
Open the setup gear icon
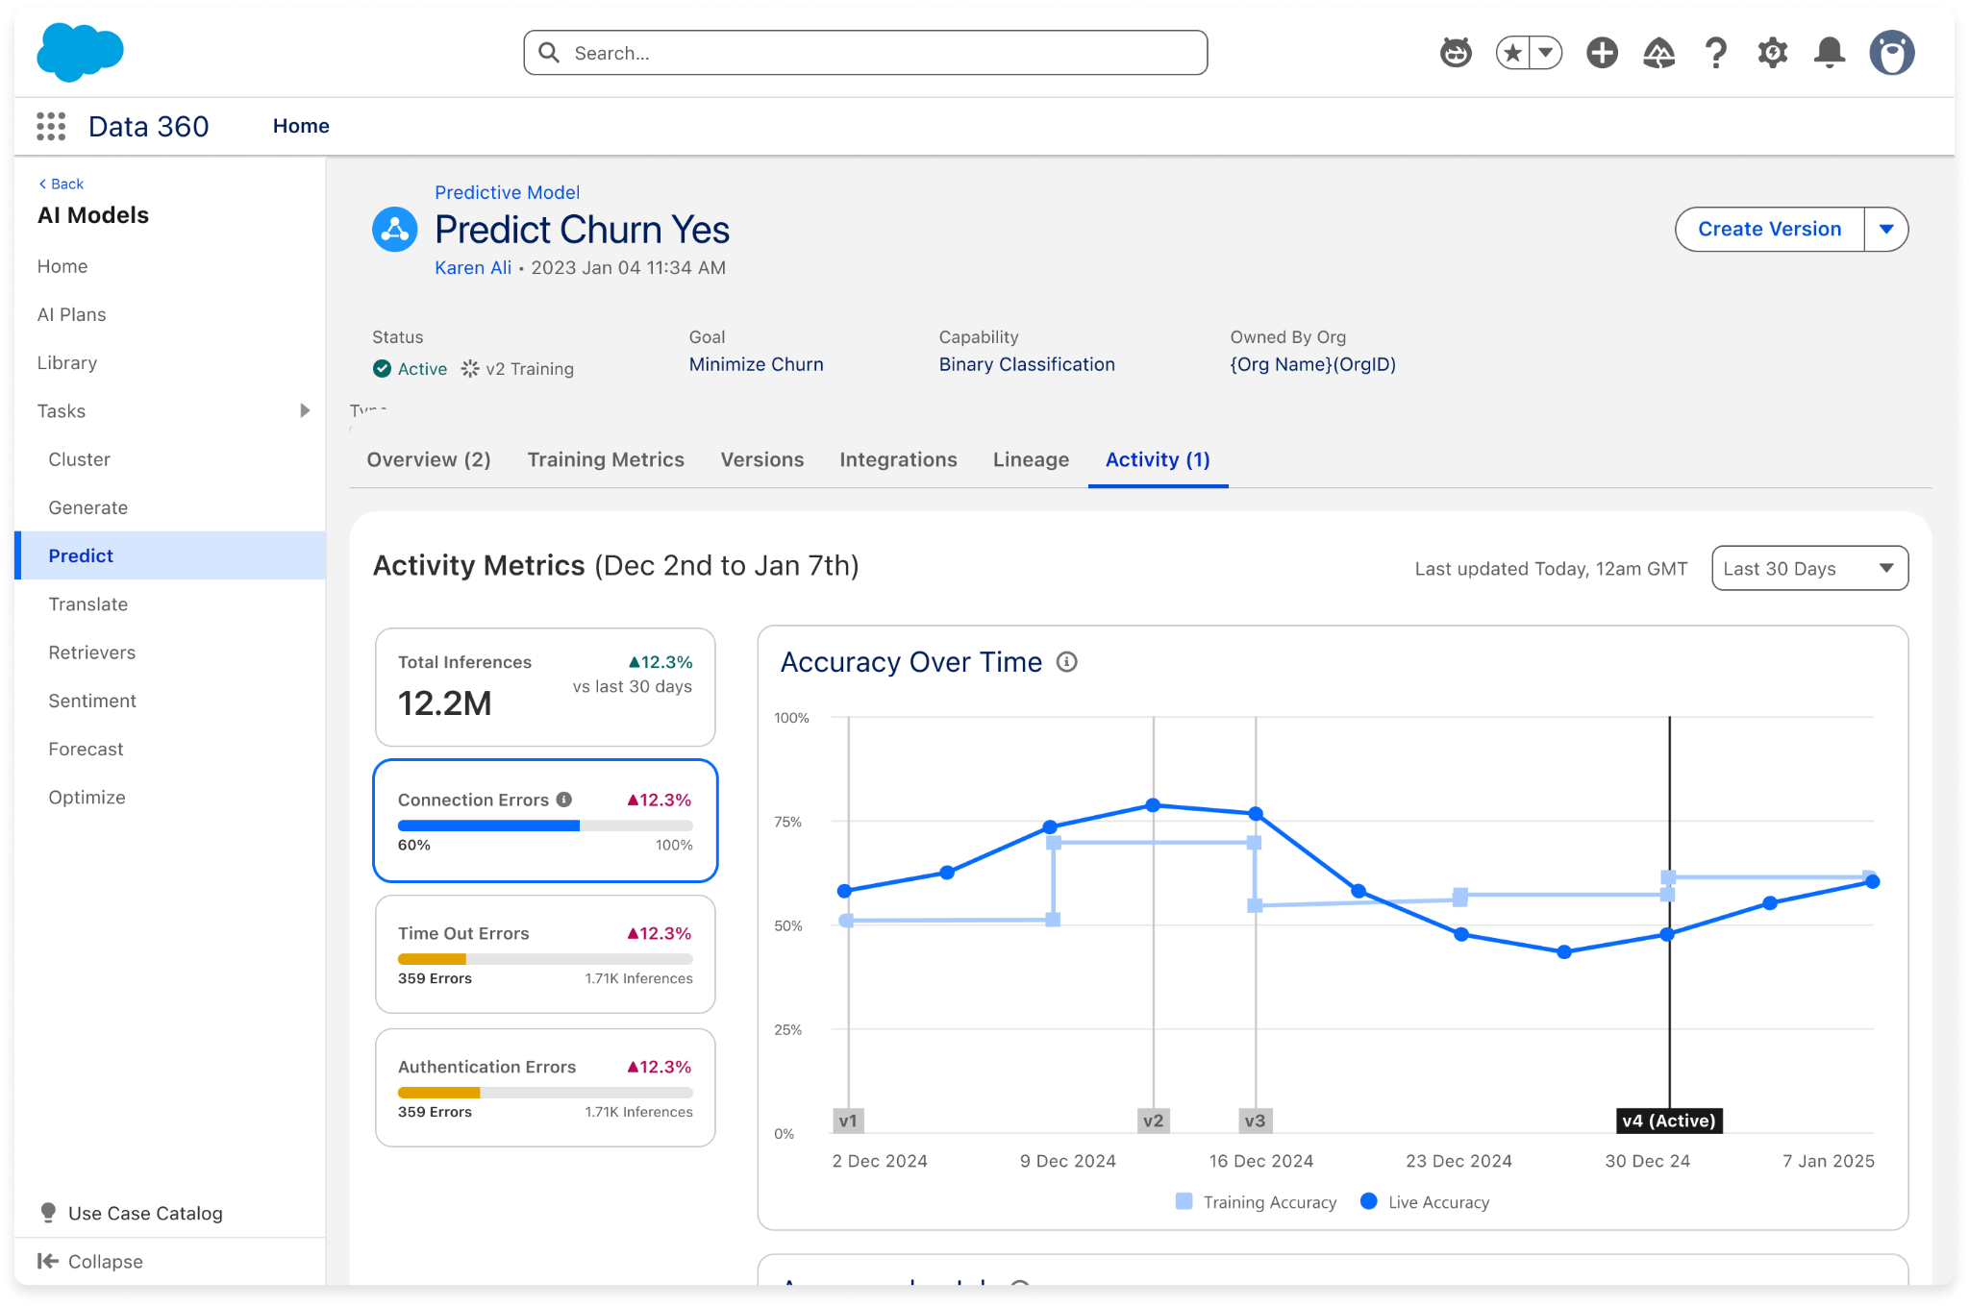(1772, 53)
